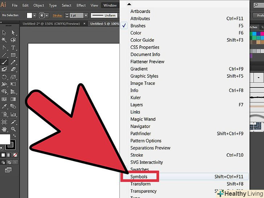Image resolution: width=264 pixels, height=198 pixels.
Task: Select the Blob Brush tool
Action: coord(4,69)
